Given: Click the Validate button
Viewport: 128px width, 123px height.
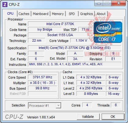Looking at the screenshot, I should click(x=88, y=117).
